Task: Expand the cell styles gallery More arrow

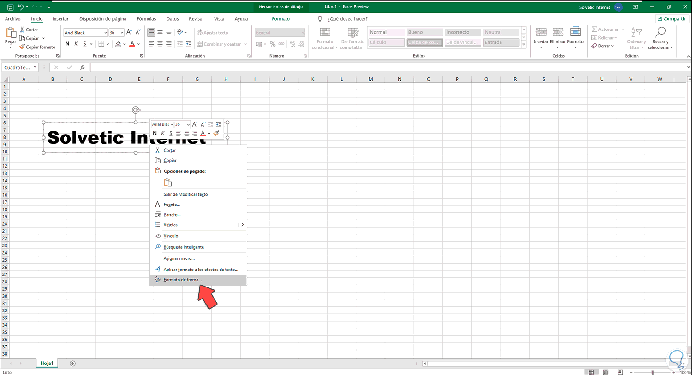Action: [x=524, y=45]
